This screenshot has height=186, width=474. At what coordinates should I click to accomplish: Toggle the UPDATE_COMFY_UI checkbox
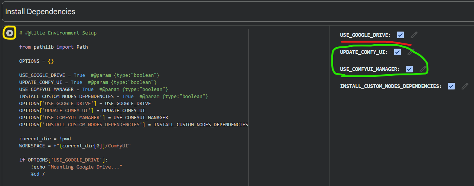tap(397, 52)
